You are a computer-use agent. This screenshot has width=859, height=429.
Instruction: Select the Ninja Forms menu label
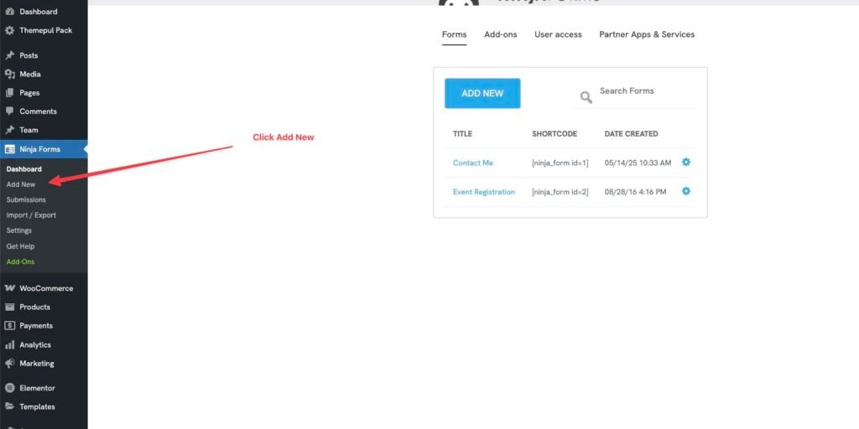40,149
